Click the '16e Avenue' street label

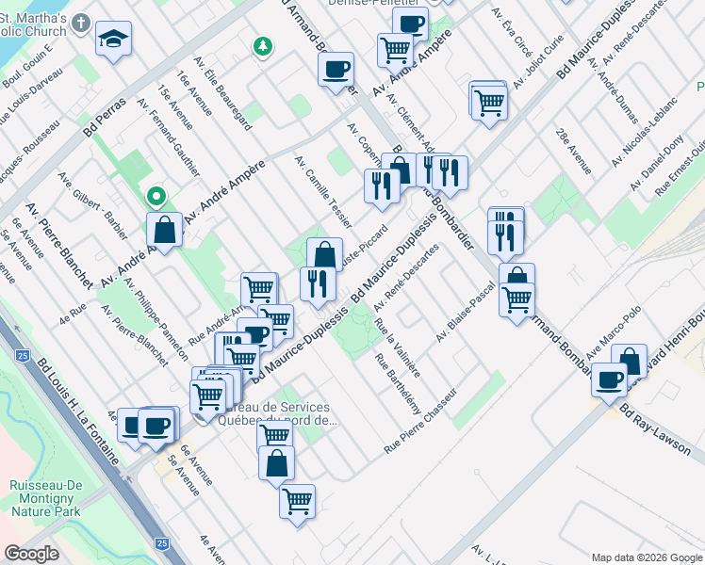coord(194,93)
